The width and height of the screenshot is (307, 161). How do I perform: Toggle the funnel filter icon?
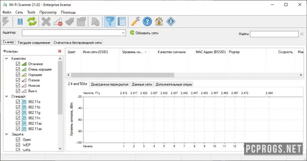[x=110, y=21]
